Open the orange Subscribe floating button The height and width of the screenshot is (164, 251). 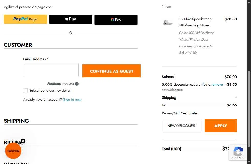click(13, 151)
